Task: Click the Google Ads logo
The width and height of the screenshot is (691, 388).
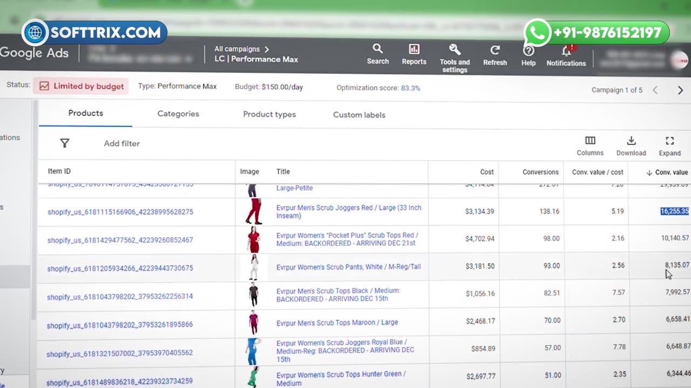Action: tap(35, 53)
